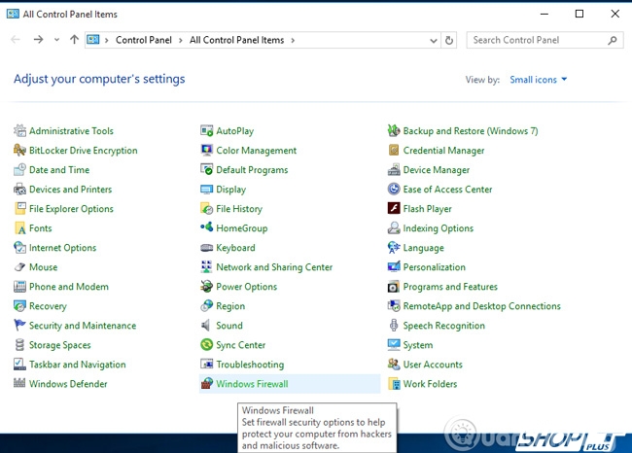Click the Ease of Access Center icon
Viewport: 632px width, 453px height.
click(x=394, y=190)
